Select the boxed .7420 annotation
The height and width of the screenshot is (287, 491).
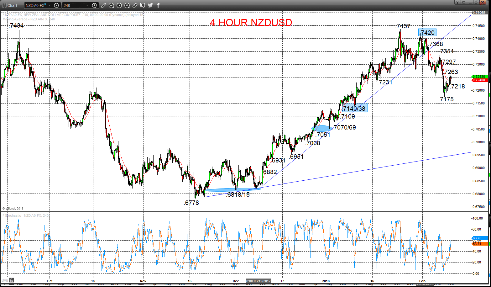(x=427, y=32)
